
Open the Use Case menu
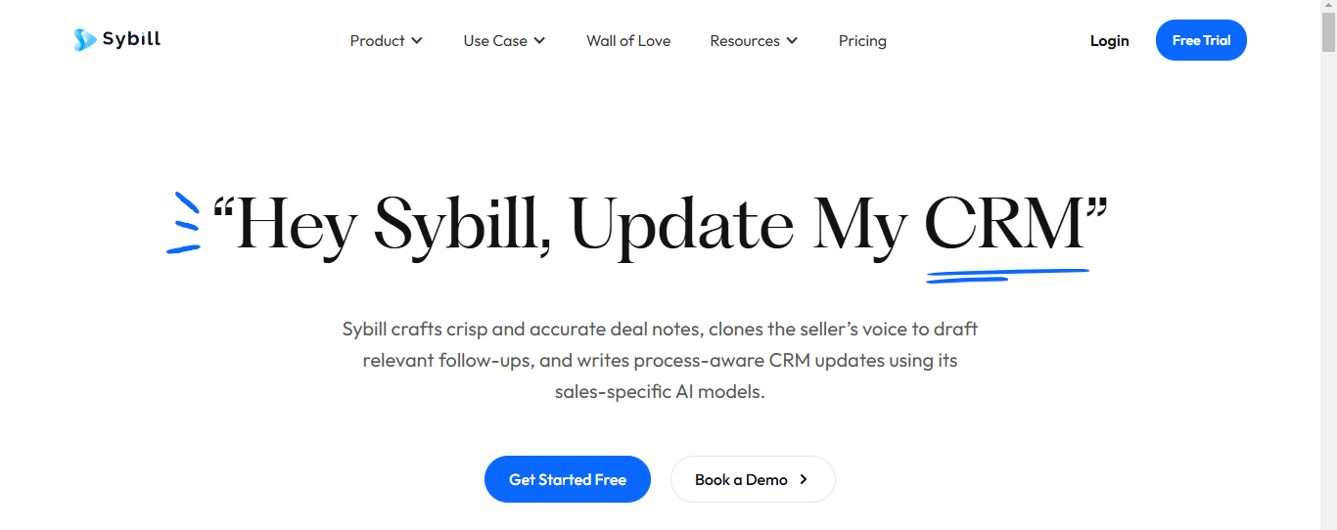pos(504,41)
